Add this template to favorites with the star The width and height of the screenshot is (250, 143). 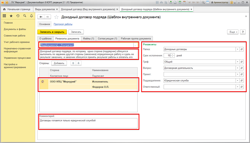pyautogui.click(x=56, y=17)
